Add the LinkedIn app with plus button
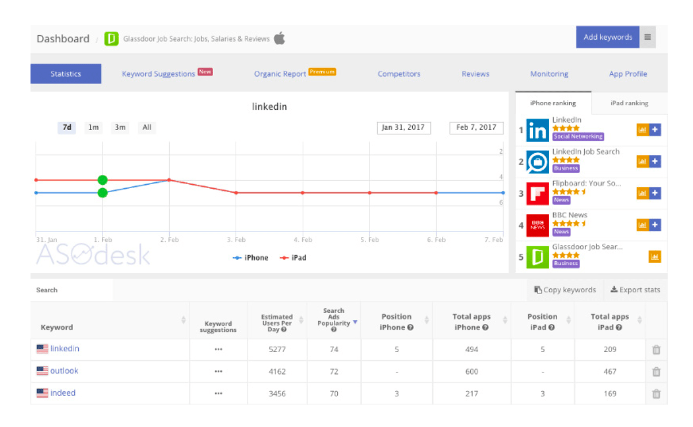The image size is (693, 427). tap(655, 130)
